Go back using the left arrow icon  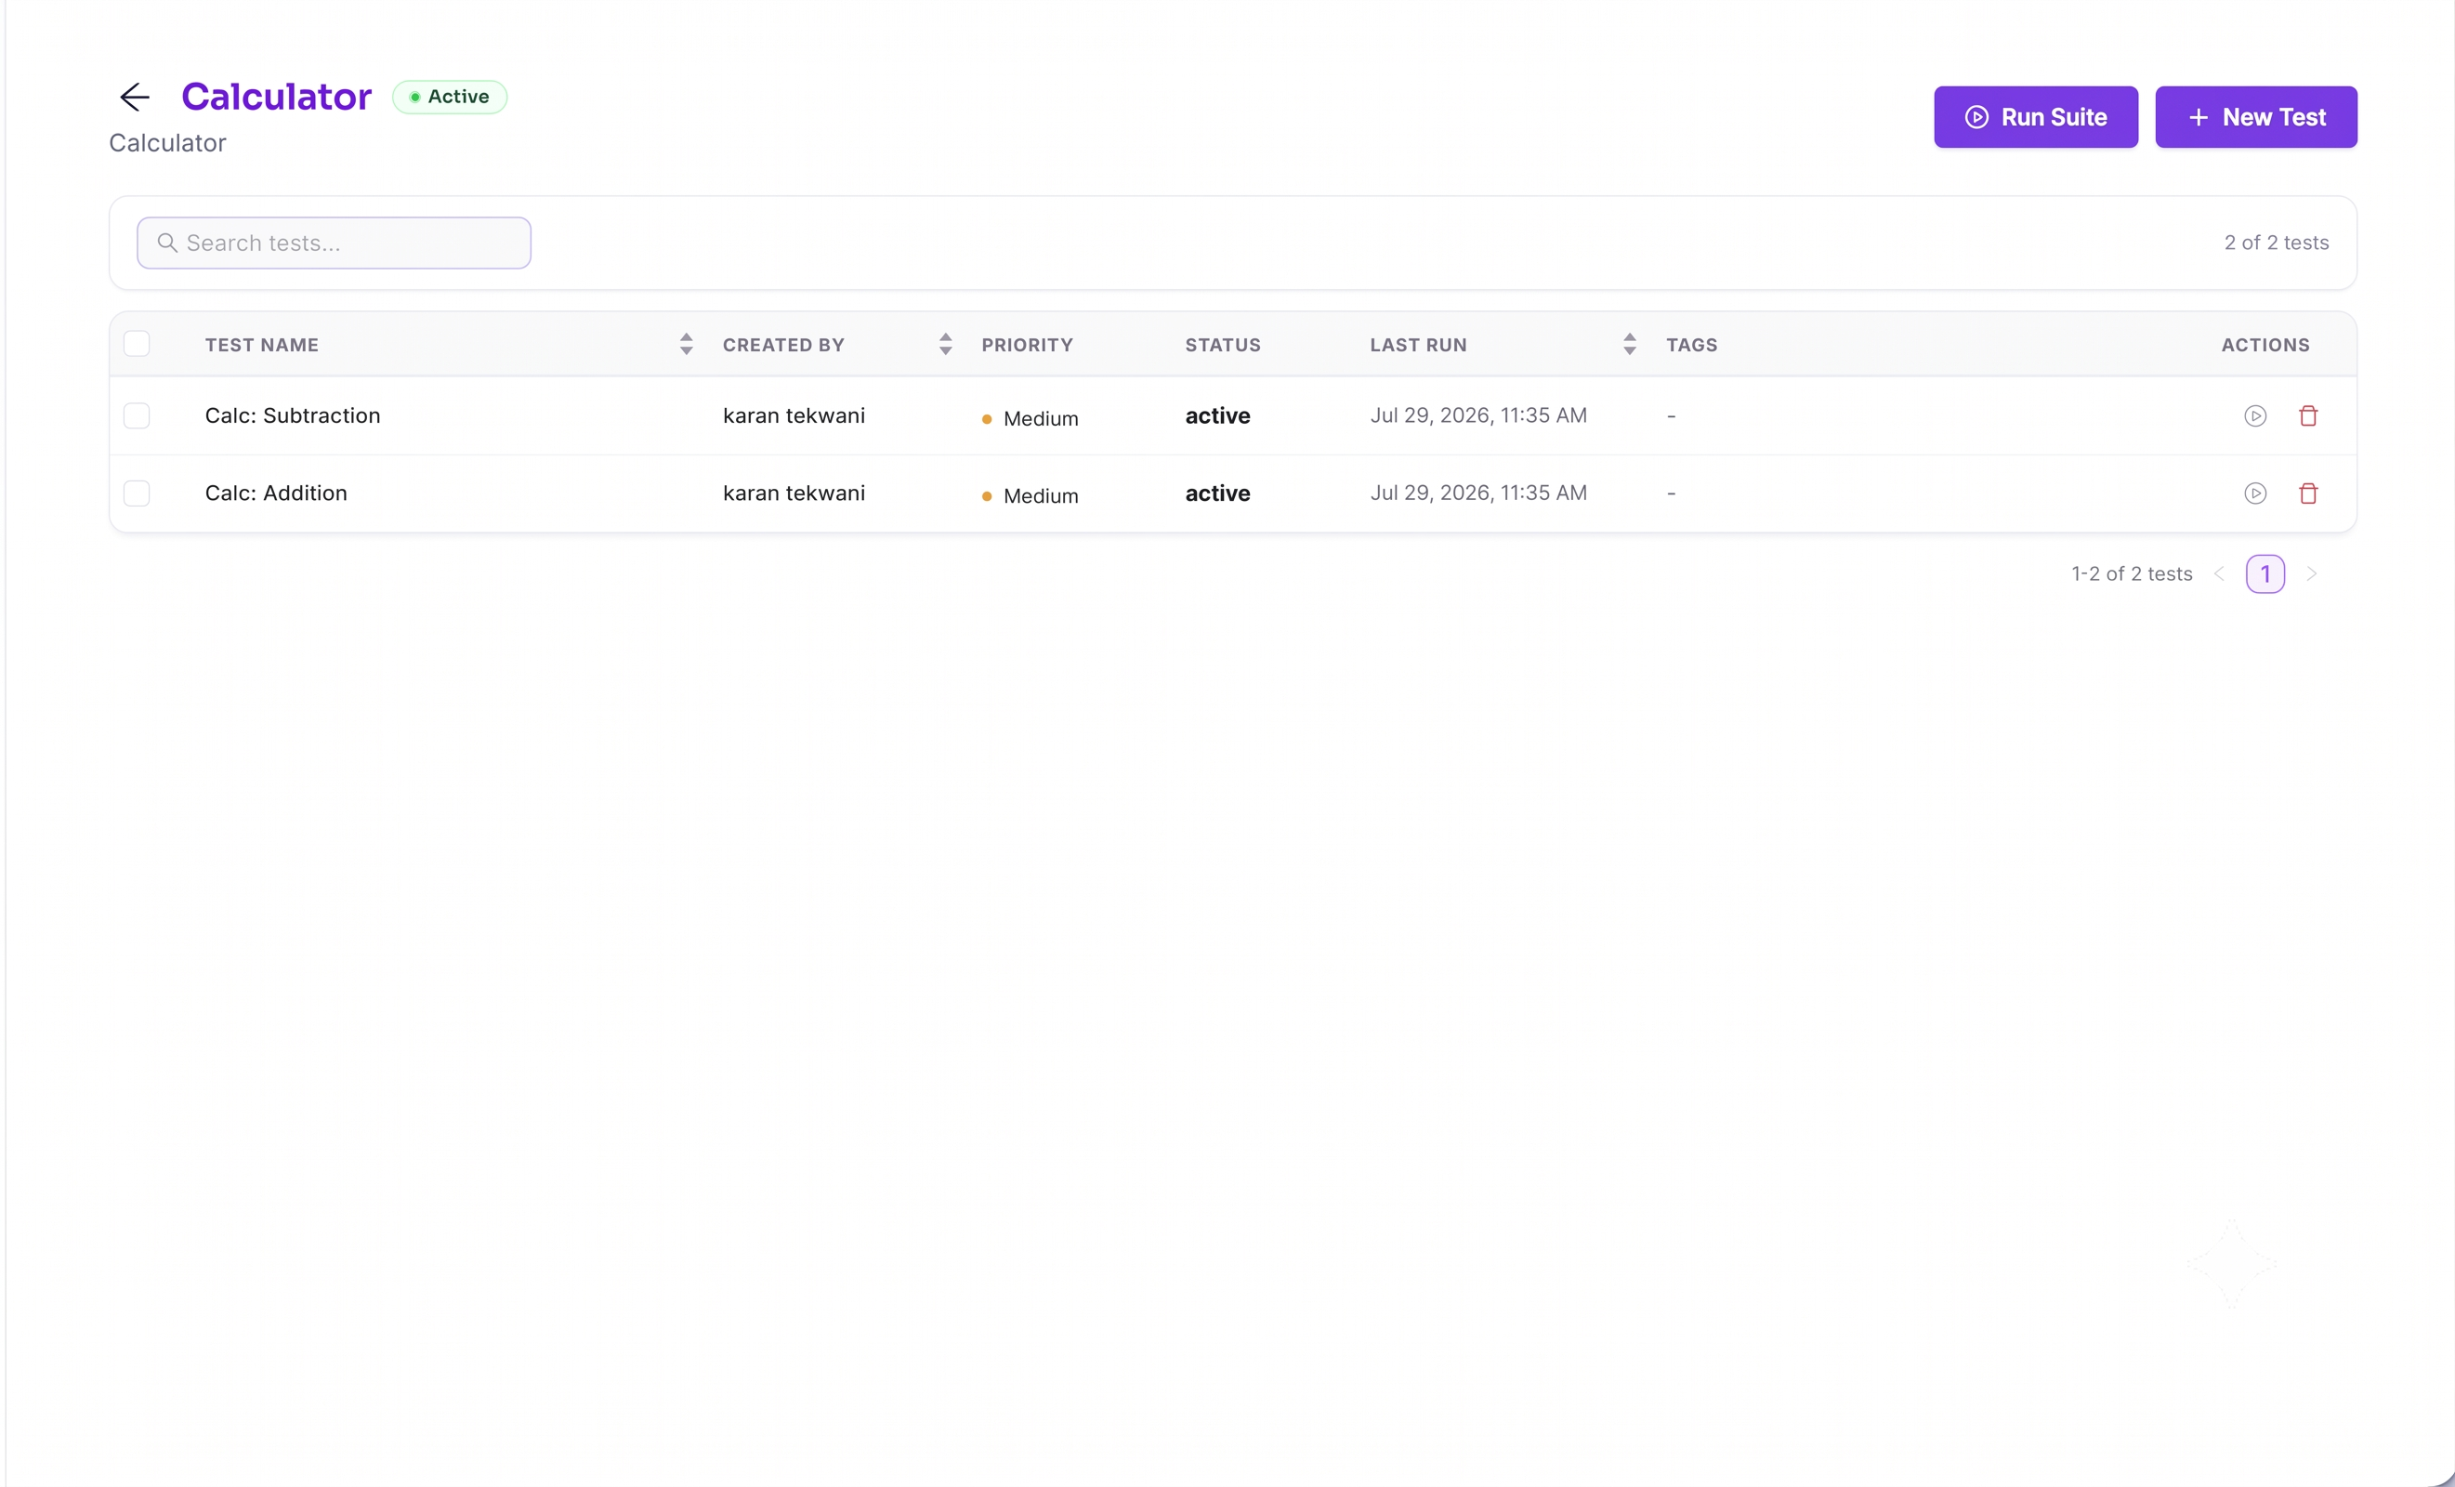[135, 97]
